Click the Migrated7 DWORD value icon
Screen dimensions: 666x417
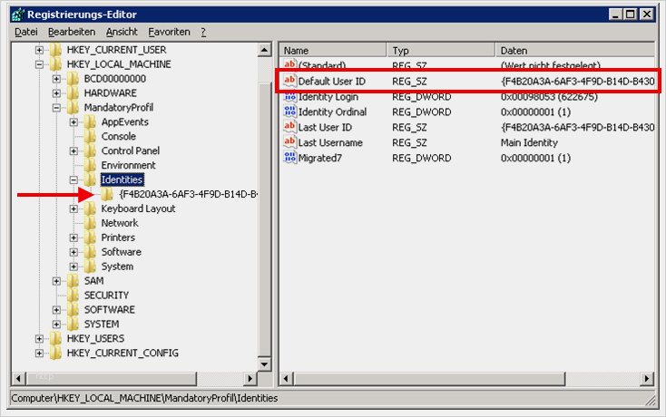[x=290, y=158]
